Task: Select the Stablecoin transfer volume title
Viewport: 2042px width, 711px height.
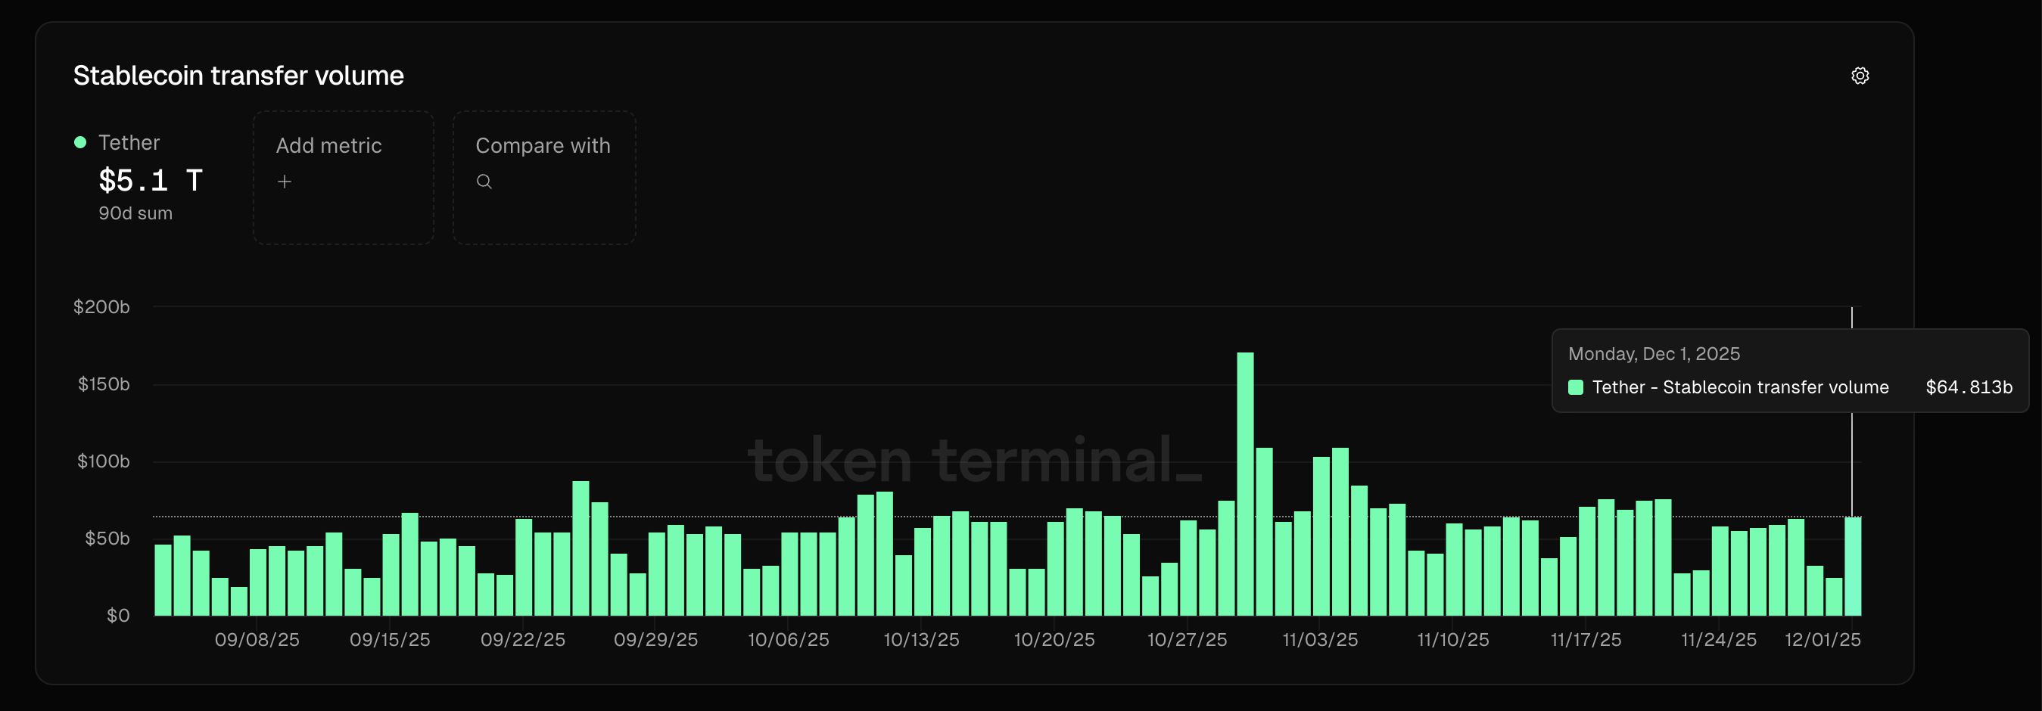Action: (238, 76)
